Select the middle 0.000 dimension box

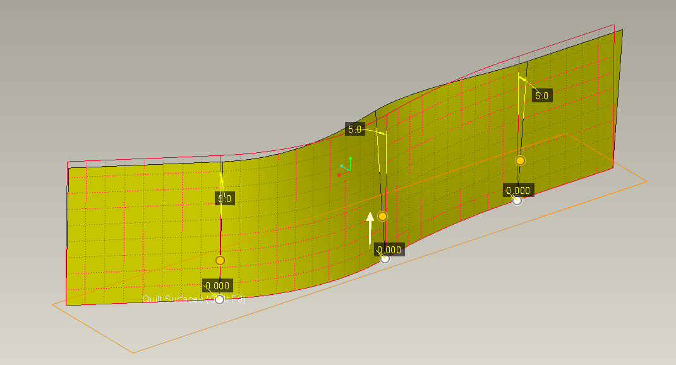389,249
